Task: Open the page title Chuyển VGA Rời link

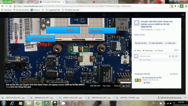Action: (157, 24)
